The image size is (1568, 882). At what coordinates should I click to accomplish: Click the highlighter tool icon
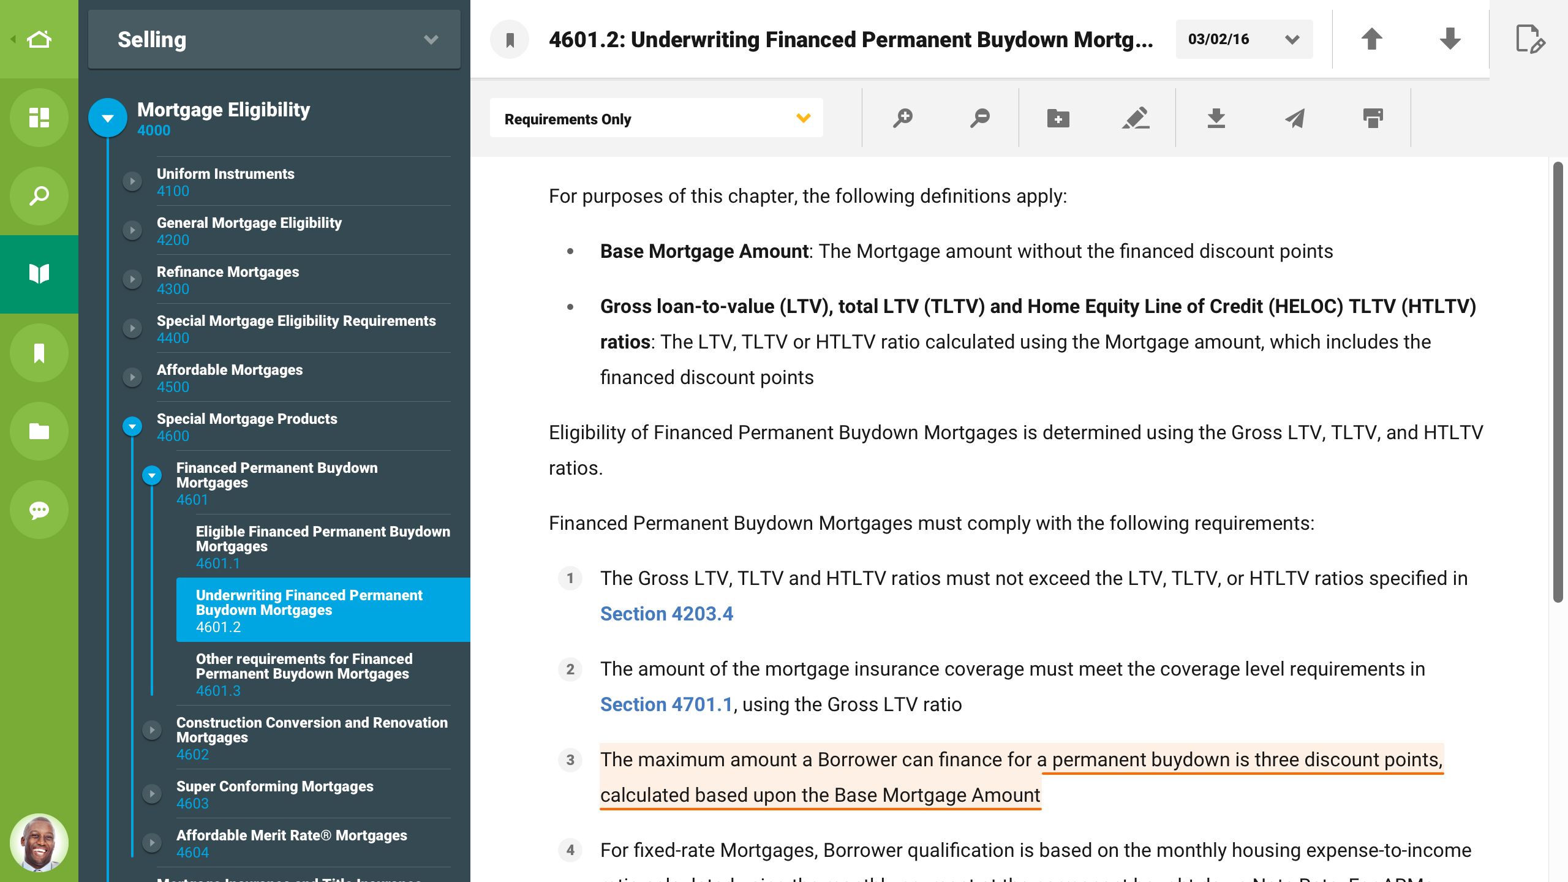[x=1135, y=118]
